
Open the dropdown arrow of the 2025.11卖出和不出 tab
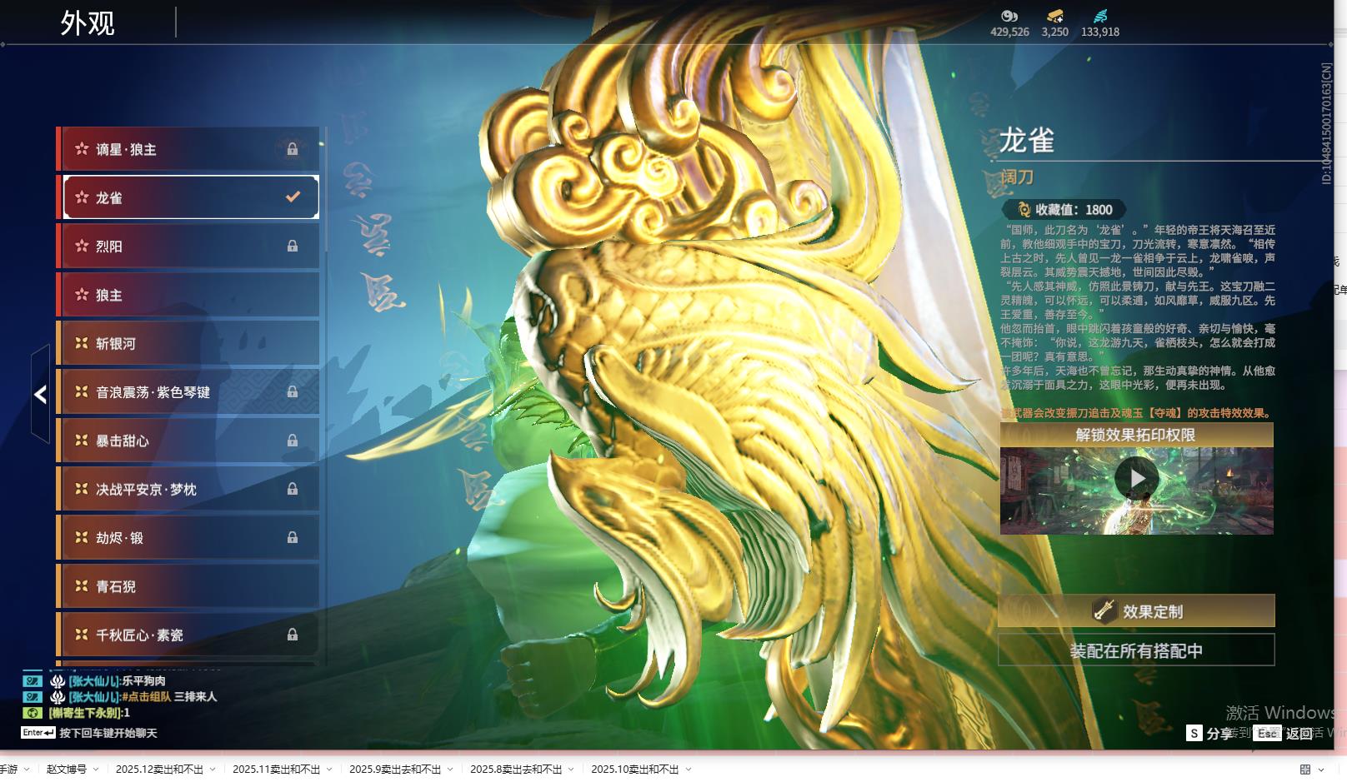click(x=329, y=770)
